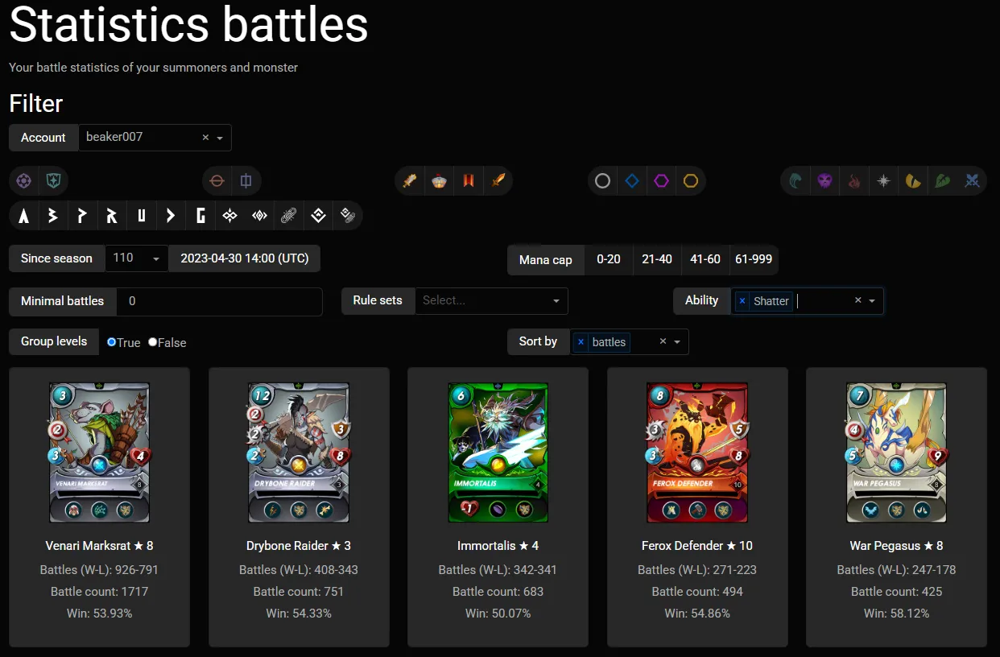Click the Venari Marksrat ★ 8 name
The width and height of the screenshot is (1000, 657).
[x=100, y=546]
